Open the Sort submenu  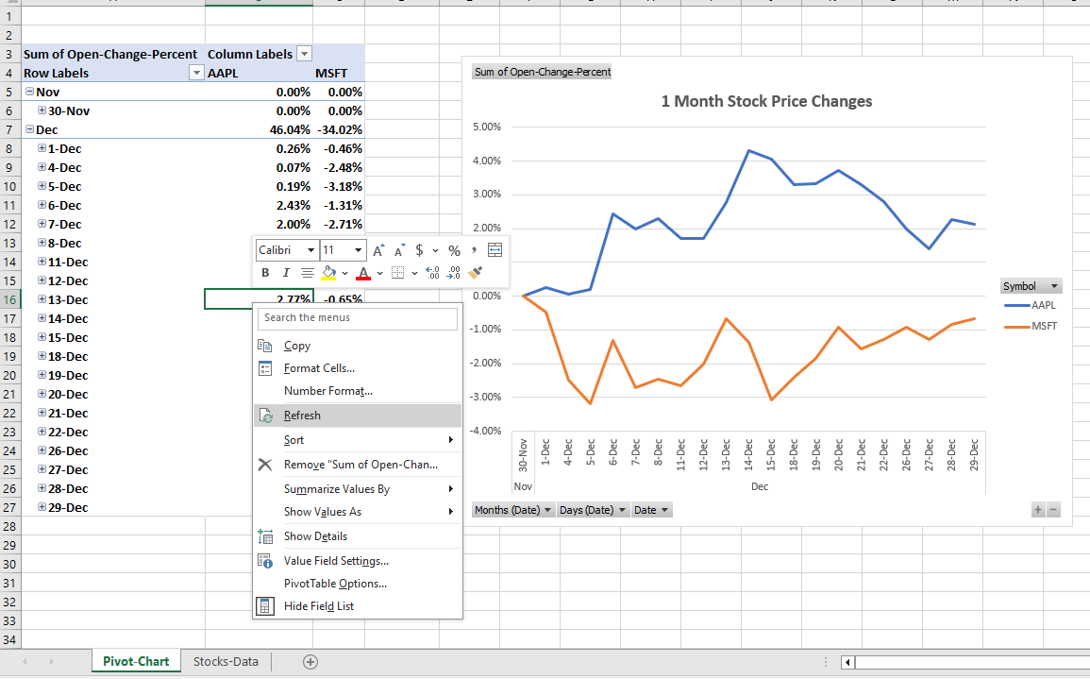click(358, 440)
